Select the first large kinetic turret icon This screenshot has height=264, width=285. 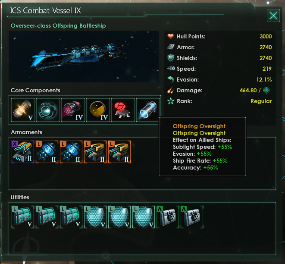[x=95, y=152]
